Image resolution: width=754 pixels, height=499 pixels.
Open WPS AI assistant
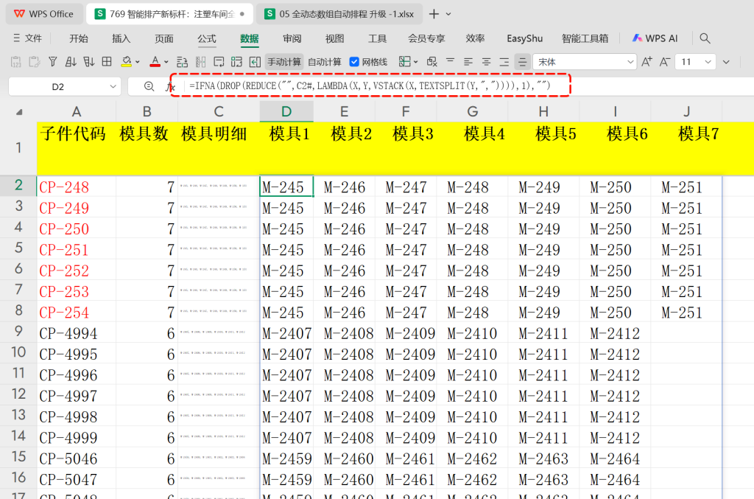[x=655, y=38]
